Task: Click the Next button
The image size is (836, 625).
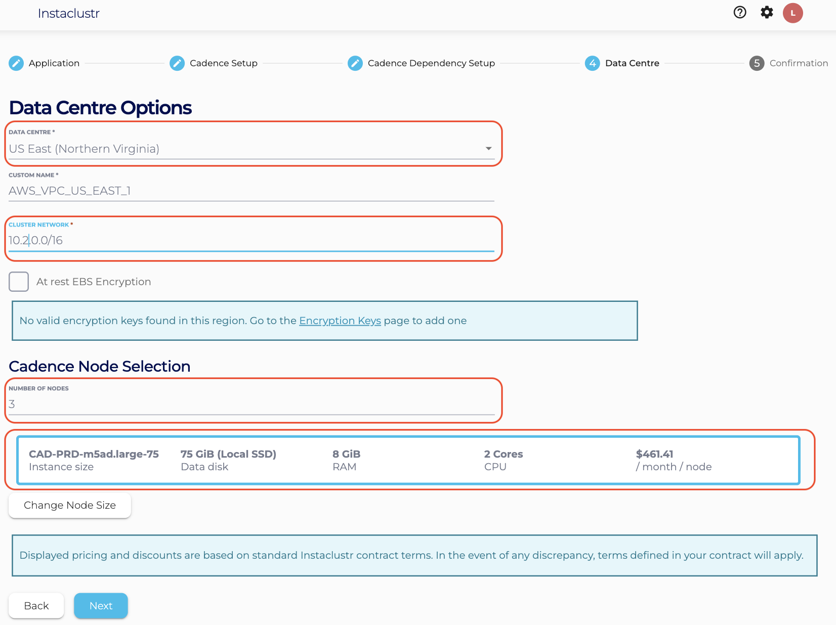Action: point(101,606)
